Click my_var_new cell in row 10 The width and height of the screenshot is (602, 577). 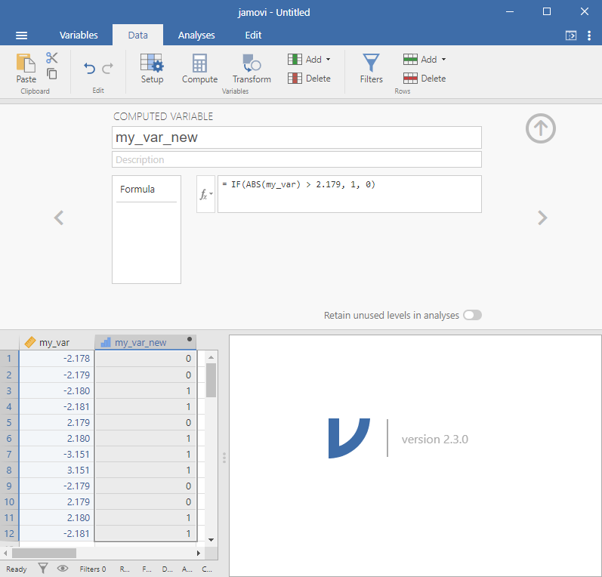[x=146, y=501]
